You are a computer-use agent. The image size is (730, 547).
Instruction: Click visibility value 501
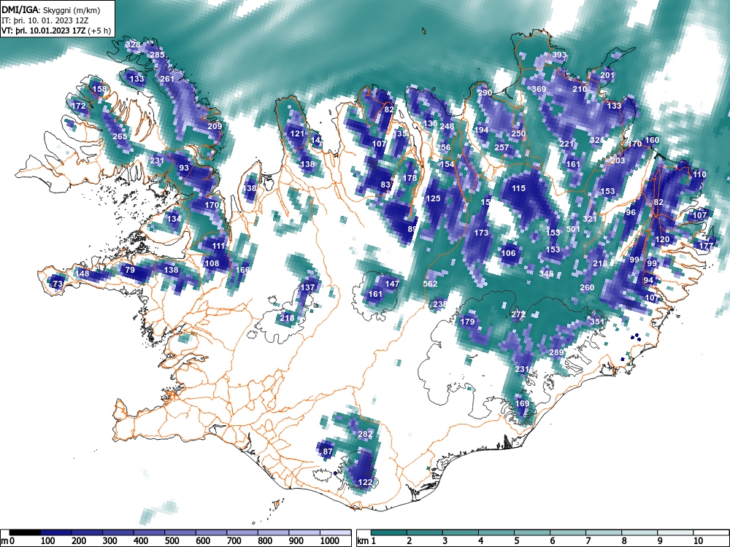573,229
